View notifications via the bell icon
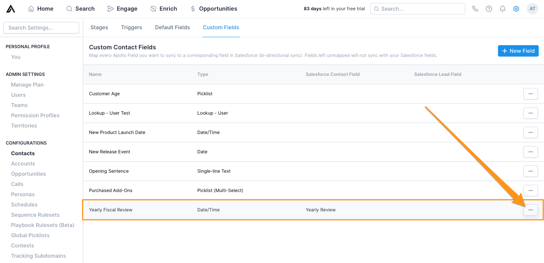The image size is (544, 263). 502,8
